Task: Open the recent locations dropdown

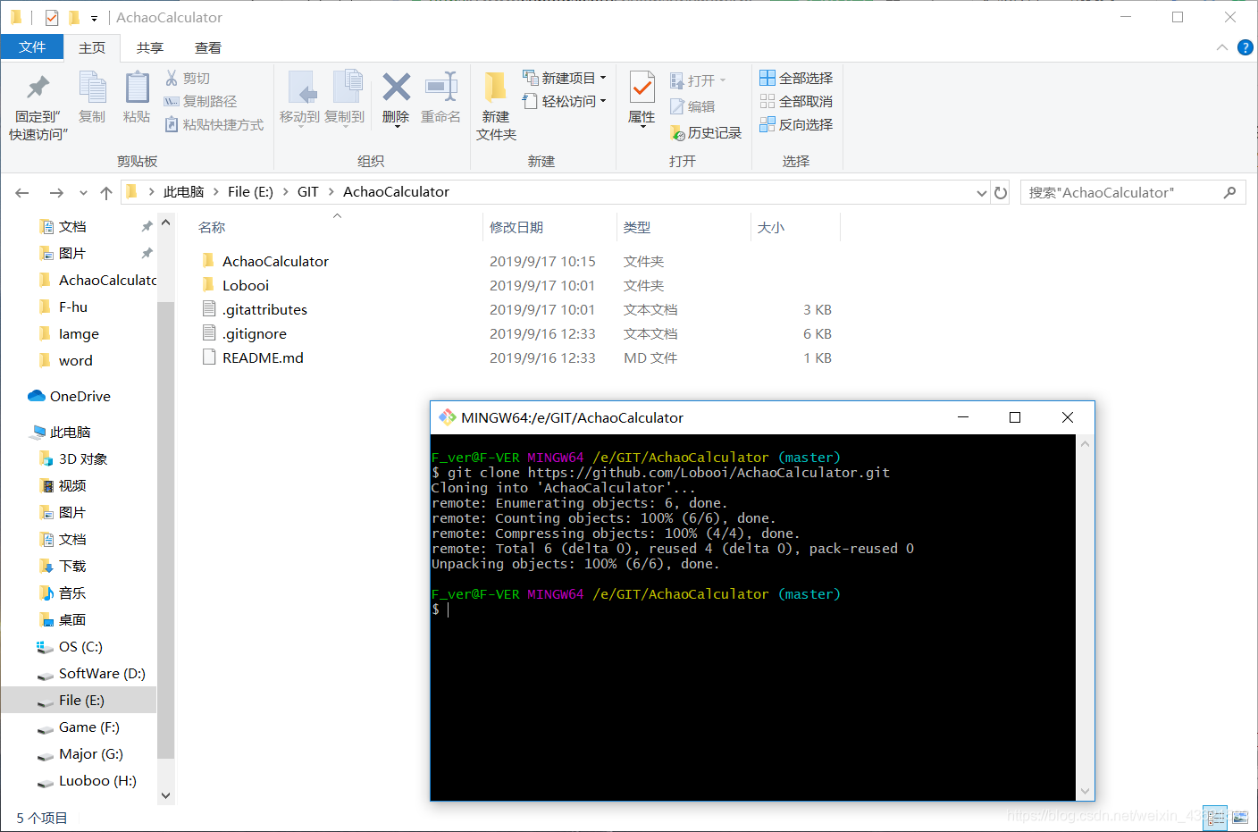Action: (83, 193)
